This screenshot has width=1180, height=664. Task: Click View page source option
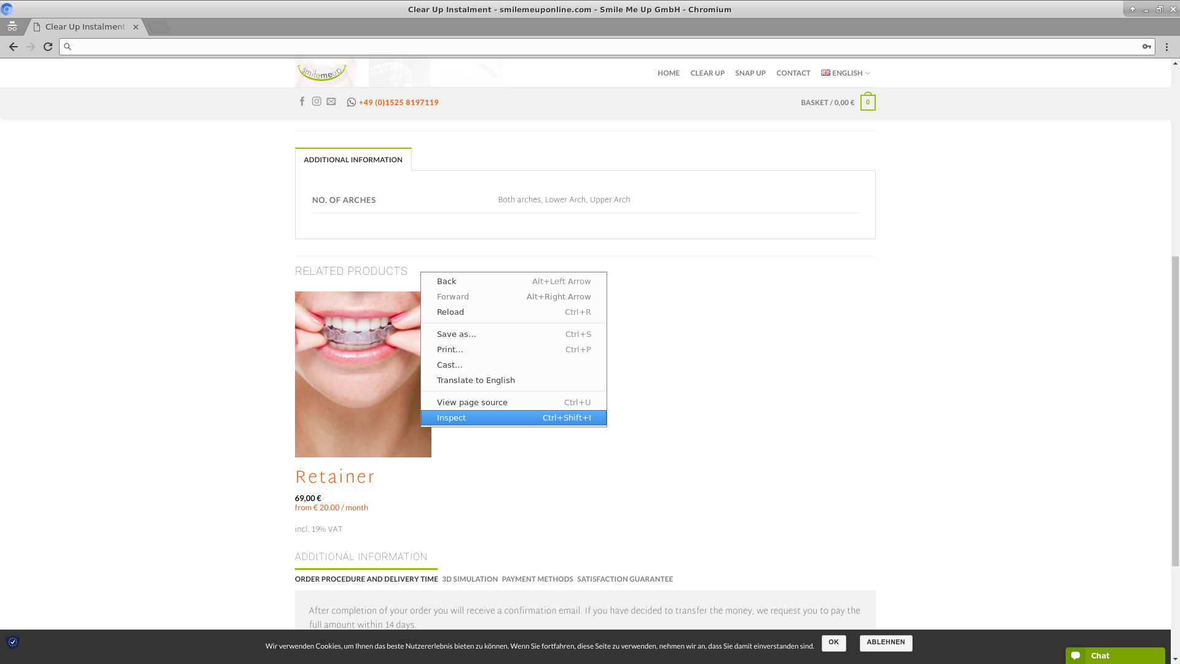tap(471, 402)
